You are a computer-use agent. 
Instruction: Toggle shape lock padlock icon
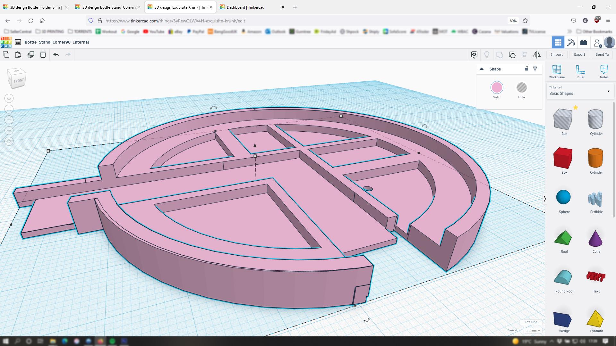pos(526,69)
